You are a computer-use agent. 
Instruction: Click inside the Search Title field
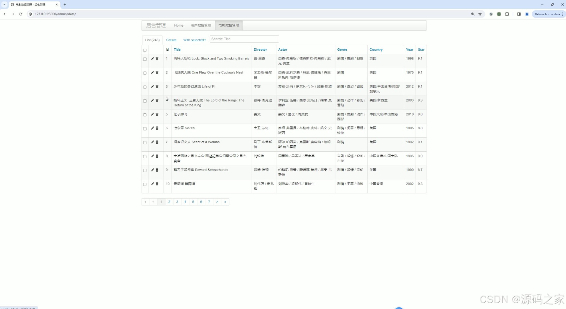(244, 39)
